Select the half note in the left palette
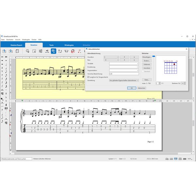The width and height of the screenshot is (196, 196). [6, 64]
